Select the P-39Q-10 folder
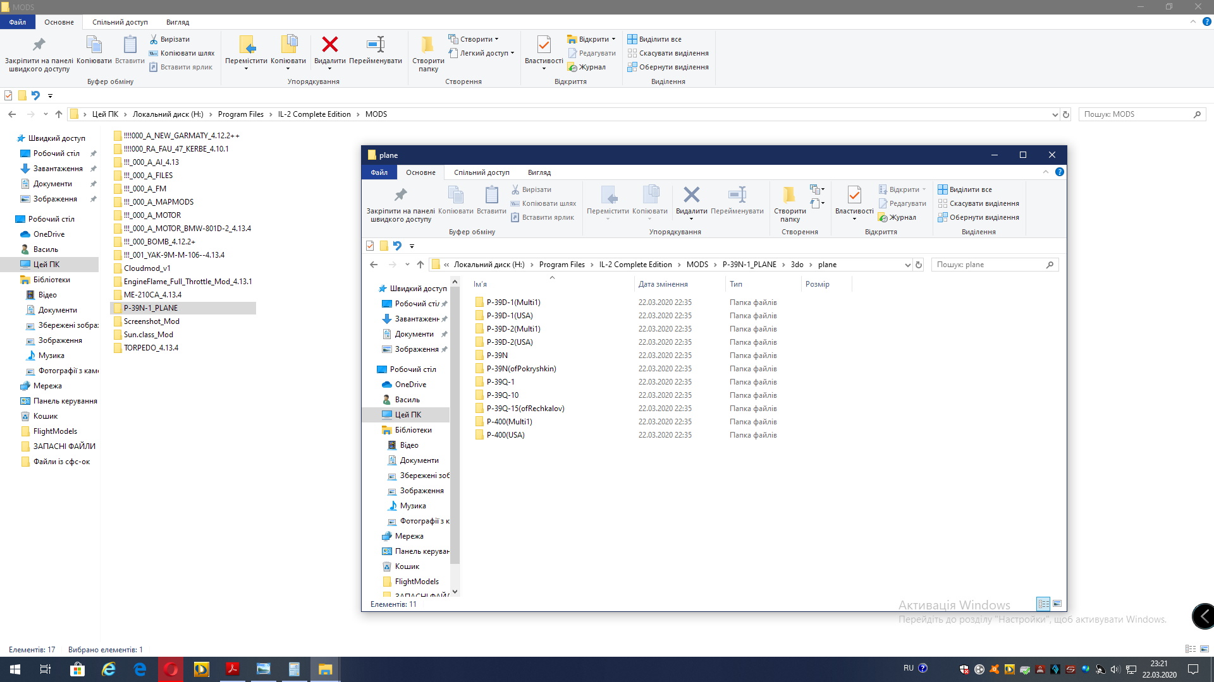 tap(502, 395)
